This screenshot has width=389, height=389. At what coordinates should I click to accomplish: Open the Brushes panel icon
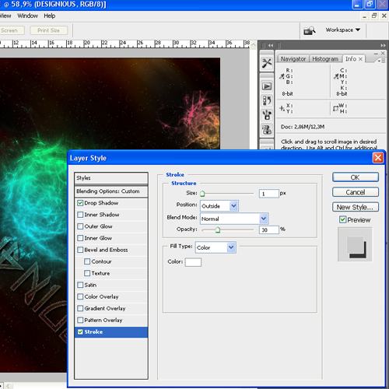click(x=267, y=114)
